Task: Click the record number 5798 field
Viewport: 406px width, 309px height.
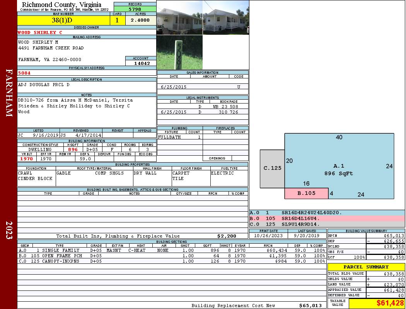Action: pos(135,9)
